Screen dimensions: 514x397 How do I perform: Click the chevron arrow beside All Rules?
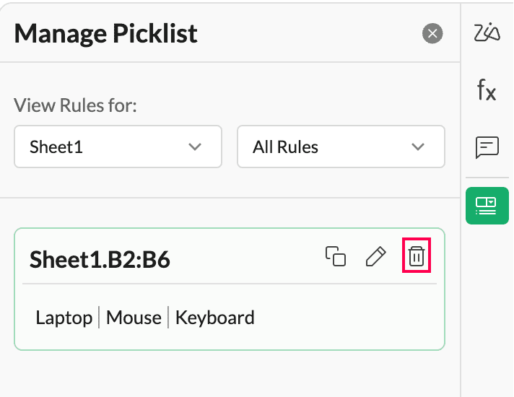pyautogui.click(x=417, y=147)
